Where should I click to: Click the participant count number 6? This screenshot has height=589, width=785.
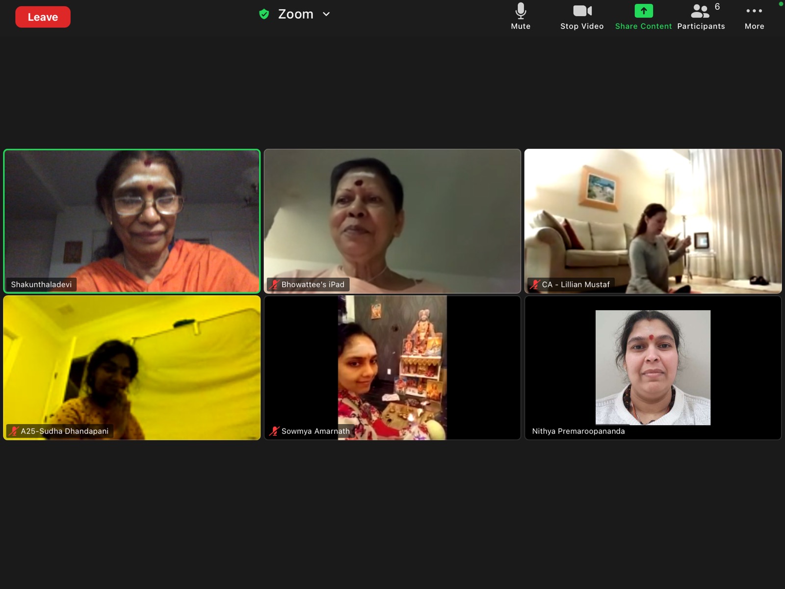pos(717,7)
